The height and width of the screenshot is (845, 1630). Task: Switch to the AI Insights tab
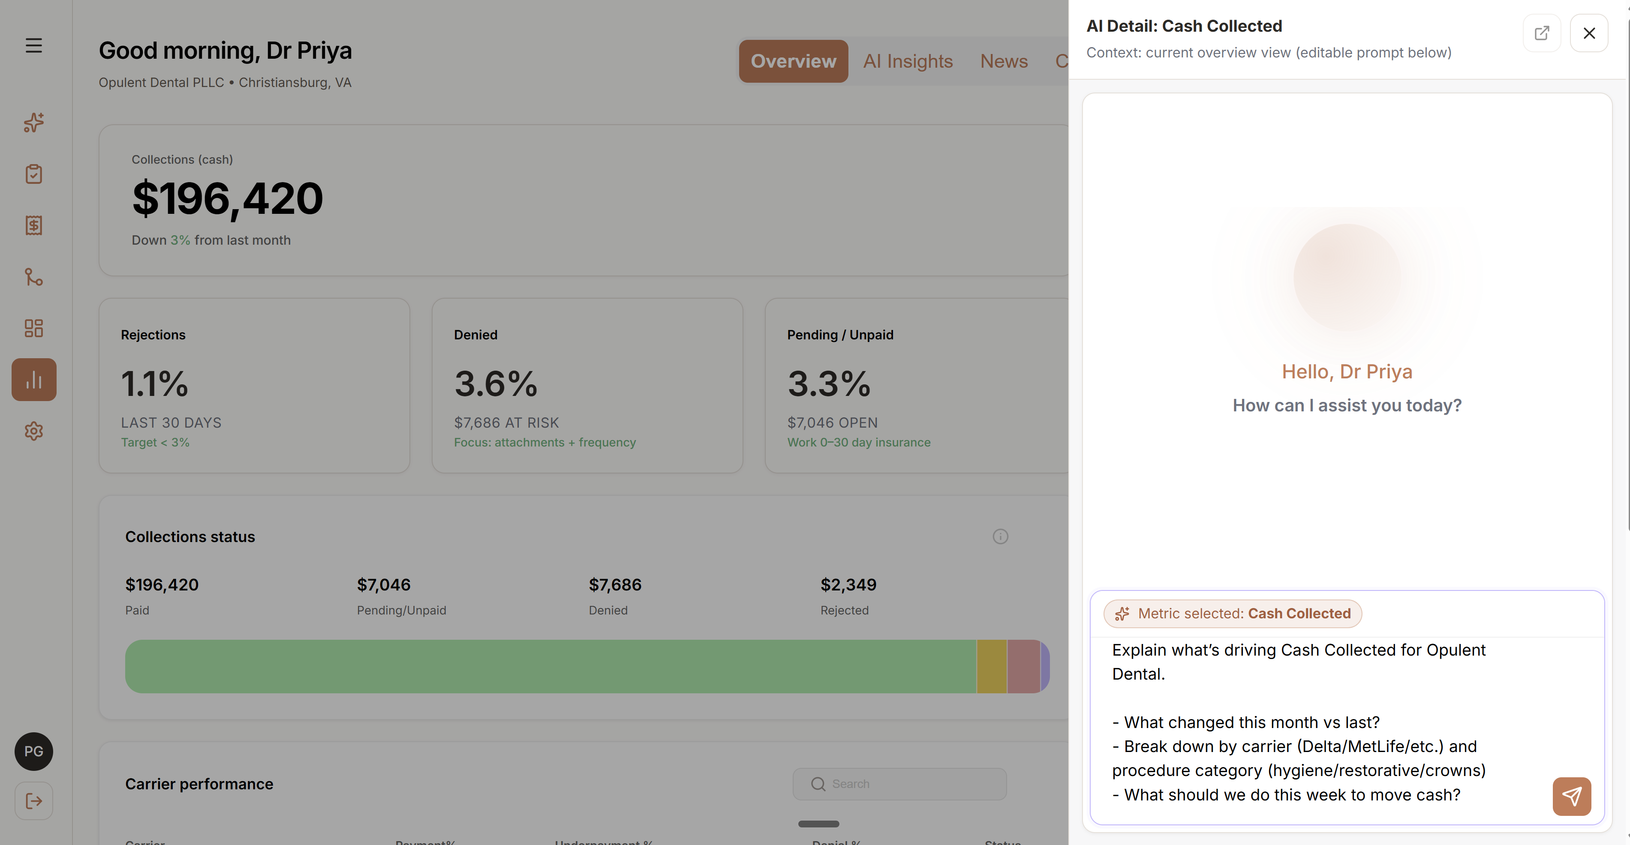pos(907,61)
